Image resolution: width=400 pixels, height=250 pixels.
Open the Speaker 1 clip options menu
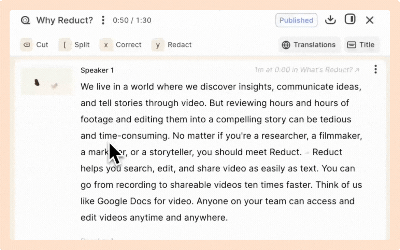375,69
